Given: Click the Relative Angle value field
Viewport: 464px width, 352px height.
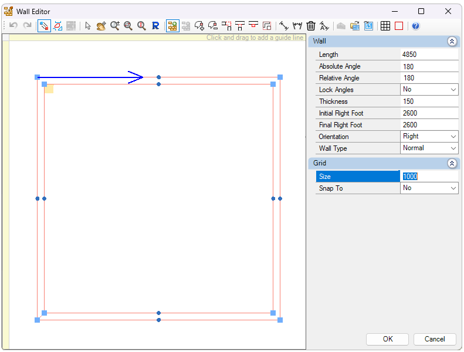Looking at the screenshot, I should pyautogui.click(x=429, y=78).
